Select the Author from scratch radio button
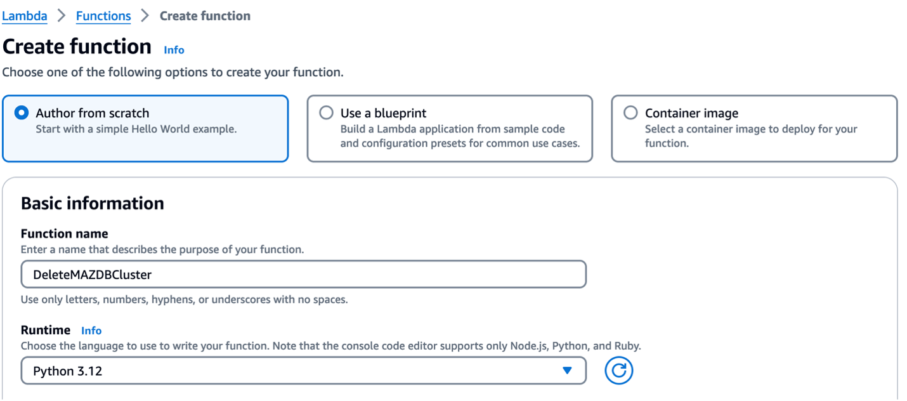The width and height of the screenshot is (907, 401). [22, 113]
